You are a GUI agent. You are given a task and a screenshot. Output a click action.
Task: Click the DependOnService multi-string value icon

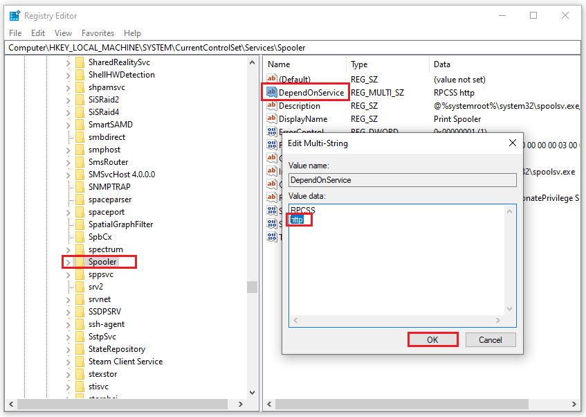pyautogui.click(x=272, y=92)
